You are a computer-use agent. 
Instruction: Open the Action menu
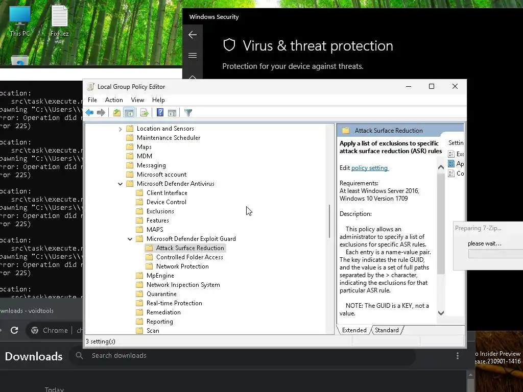point(114,100)
